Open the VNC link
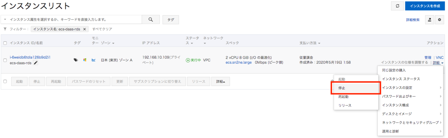 pos(440,57)
